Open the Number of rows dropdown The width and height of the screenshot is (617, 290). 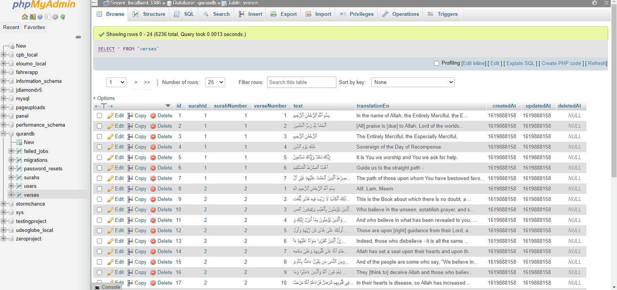pos(215,82)
